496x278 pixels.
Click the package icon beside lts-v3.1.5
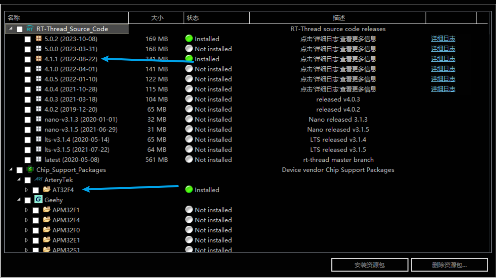pyautogui.click(x=39, y=149)
